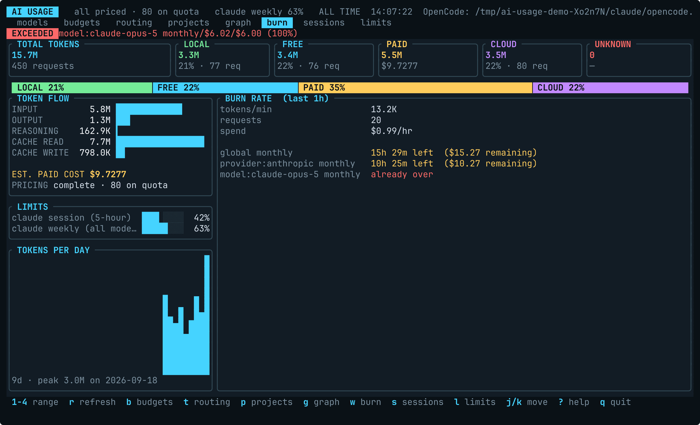Click the spend $0.99/hr row
Screen dimensions: 700x425
(316, 131)
